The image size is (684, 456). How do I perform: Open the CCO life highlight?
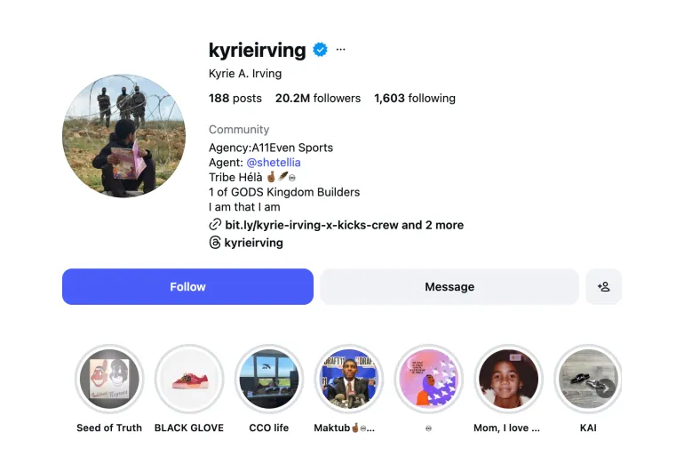click(269, 379)
